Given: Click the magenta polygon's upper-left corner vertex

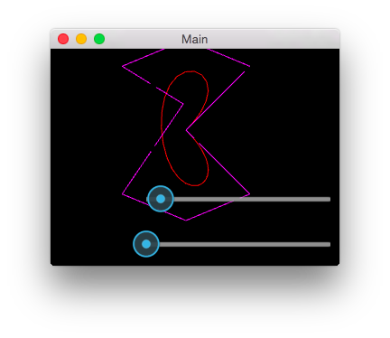Looking at the screenshot, I should click(x=123, y=66).
